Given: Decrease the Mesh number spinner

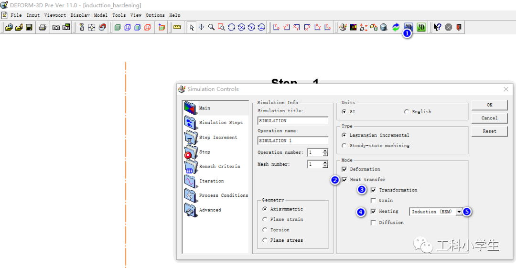Looking at the screenshot, I should point(325,166).
